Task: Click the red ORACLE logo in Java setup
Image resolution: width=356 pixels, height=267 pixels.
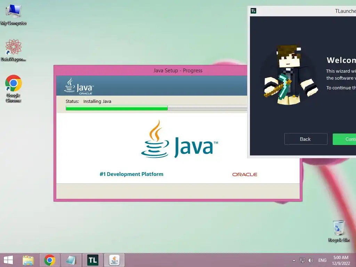Action: 244,175
